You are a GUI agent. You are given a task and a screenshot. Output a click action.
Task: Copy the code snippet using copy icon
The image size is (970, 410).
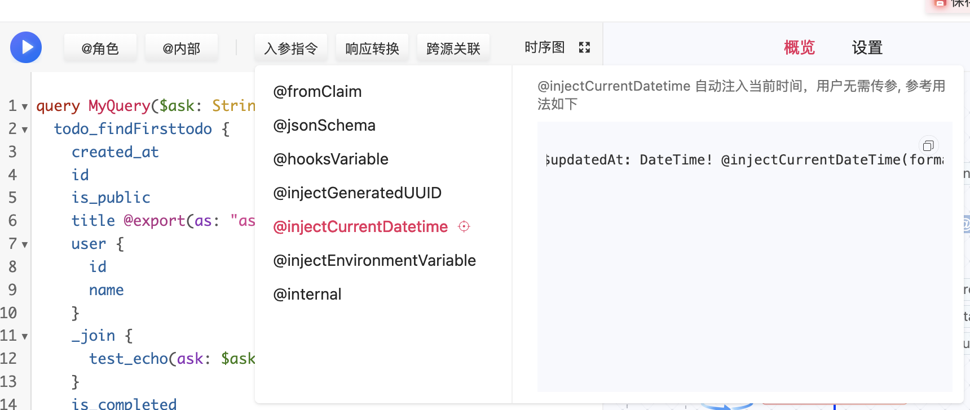[x=928, y=146]
